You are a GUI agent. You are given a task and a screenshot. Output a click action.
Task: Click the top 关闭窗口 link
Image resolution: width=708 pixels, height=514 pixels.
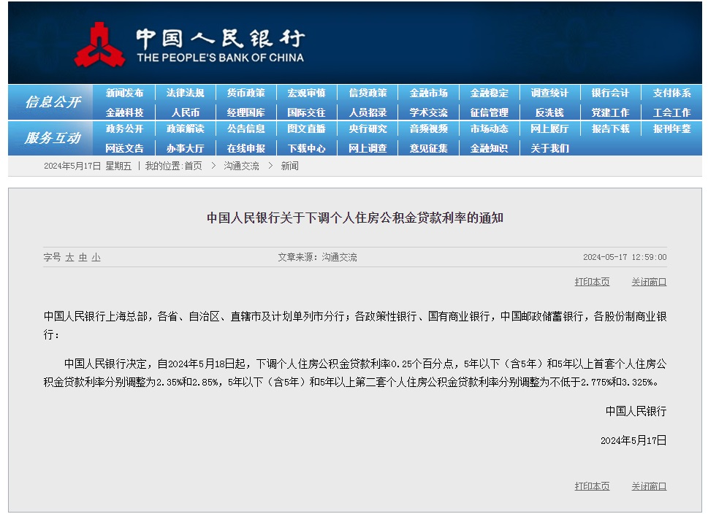pos(649,282)
